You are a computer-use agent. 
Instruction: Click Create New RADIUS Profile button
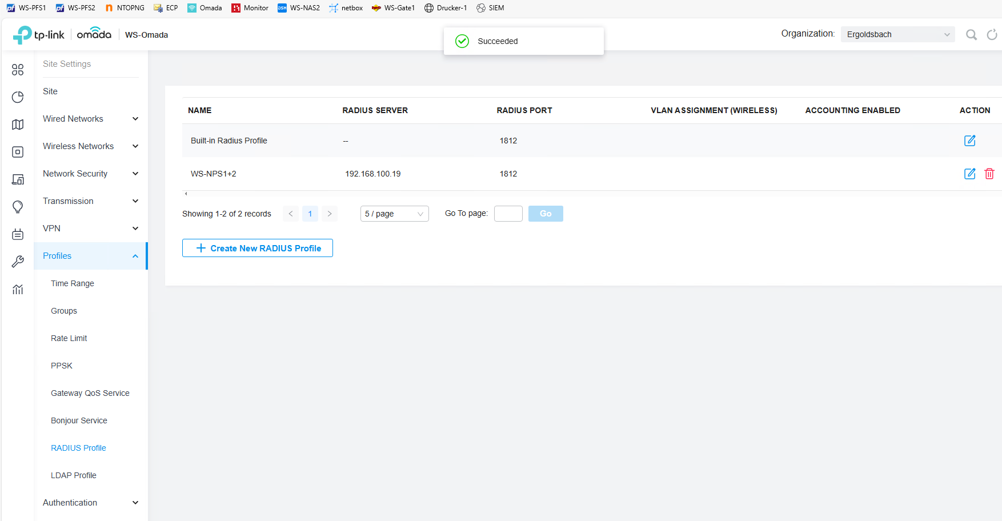pos(258,248)
